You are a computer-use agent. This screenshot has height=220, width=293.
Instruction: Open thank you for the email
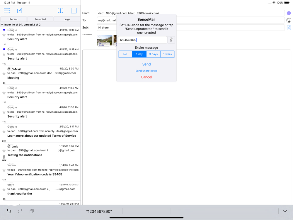tap(40, 191)
